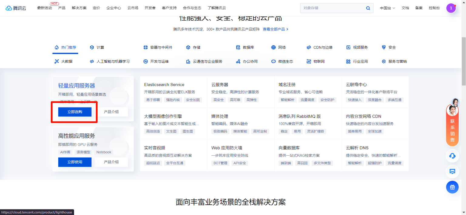Viewport: 466px width, 215px height.
Task: Select the 安全 shield category
Action: pyautogui.click(x=384, y=48)
